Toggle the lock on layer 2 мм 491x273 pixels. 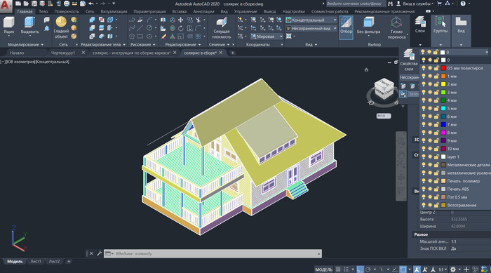[x=436, y=84]
